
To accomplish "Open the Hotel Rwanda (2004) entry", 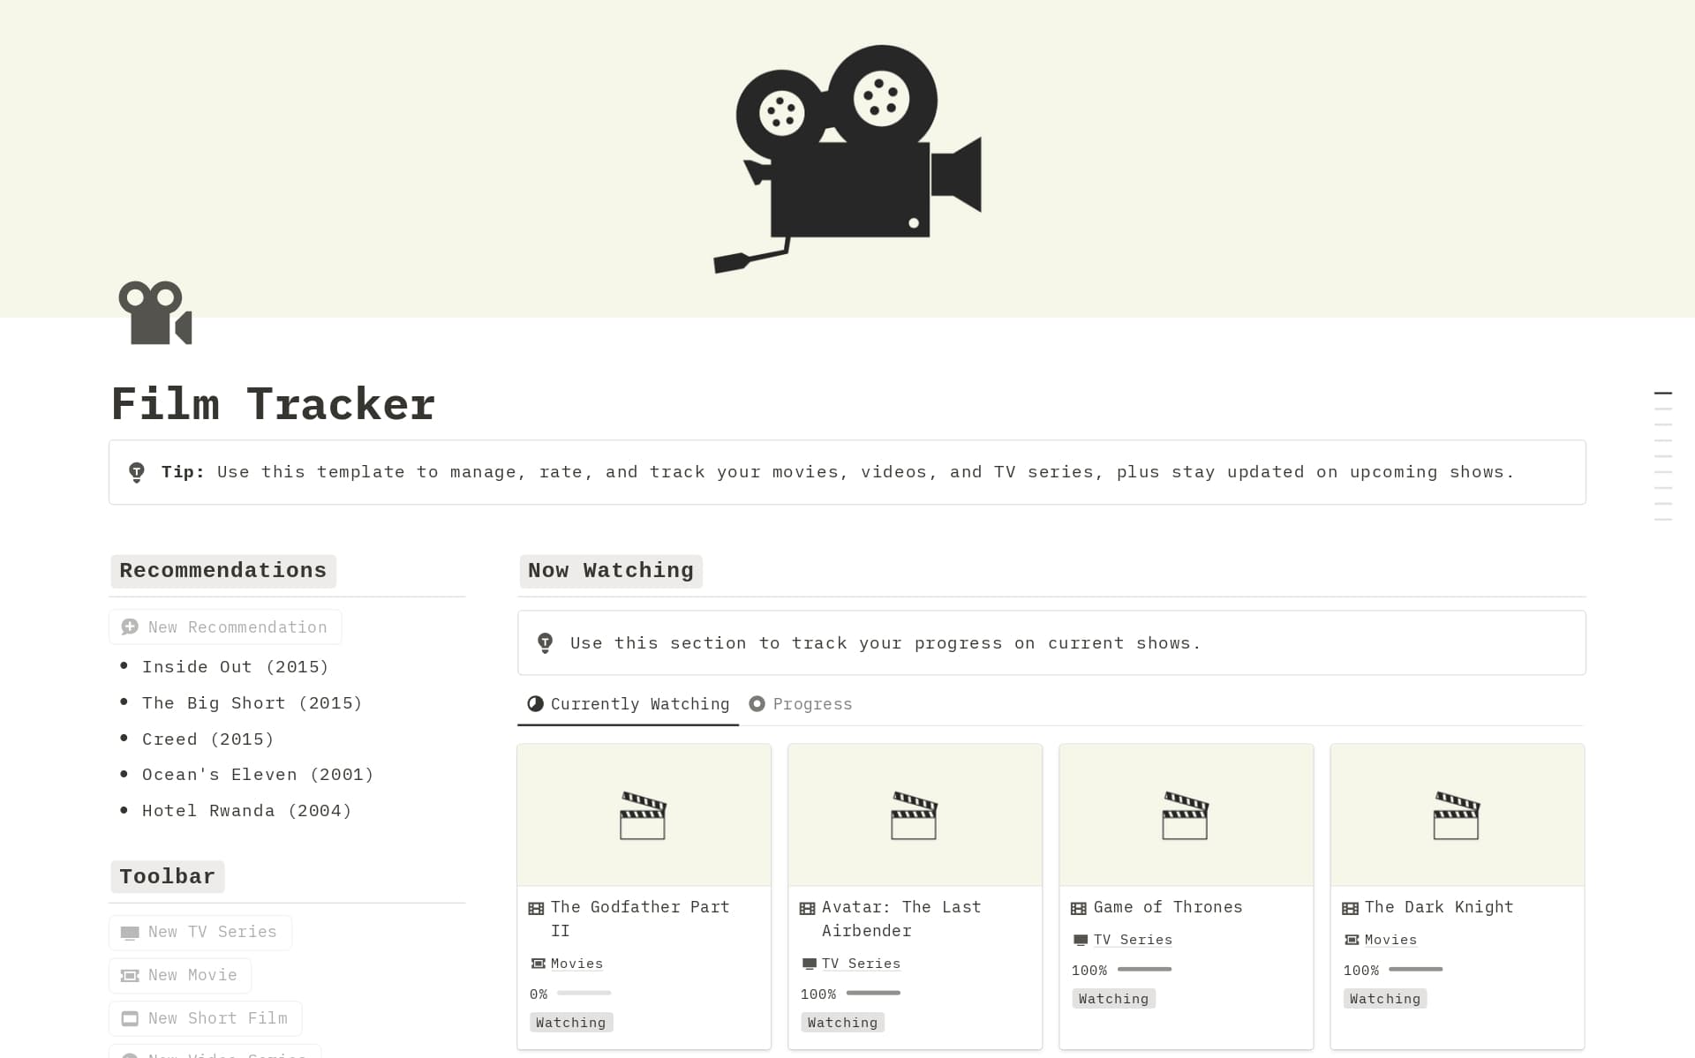I will tap(246, 811).
